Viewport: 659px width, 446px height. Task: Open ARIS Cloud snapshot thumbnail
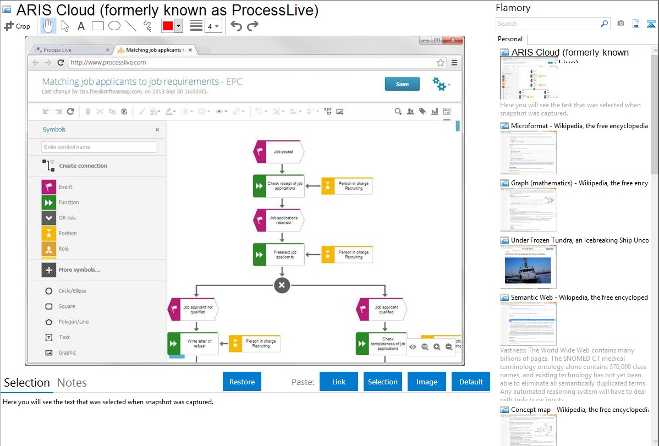click(x=529, y=79)
